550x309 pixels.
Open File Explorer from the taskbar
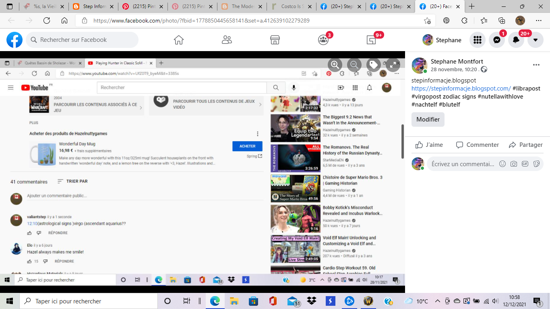[234, 301]
